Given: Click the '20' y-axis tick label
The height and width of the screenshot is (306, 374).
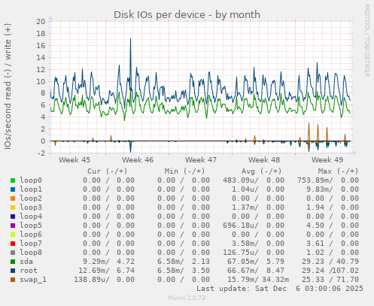Looking at the screenshot, I should (x=41, y=21).
